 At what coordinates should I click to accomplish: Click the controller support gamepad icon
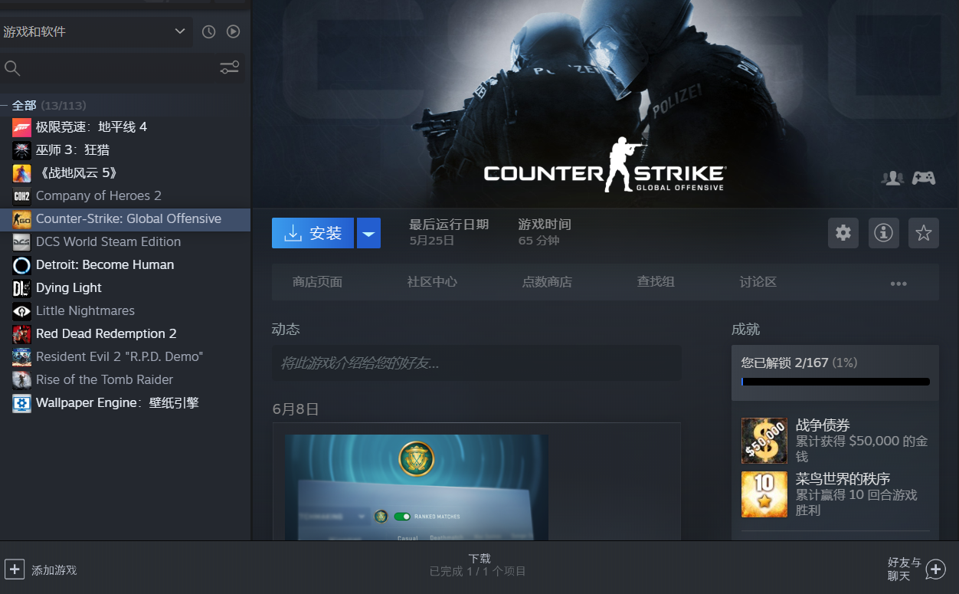point(923,178)
